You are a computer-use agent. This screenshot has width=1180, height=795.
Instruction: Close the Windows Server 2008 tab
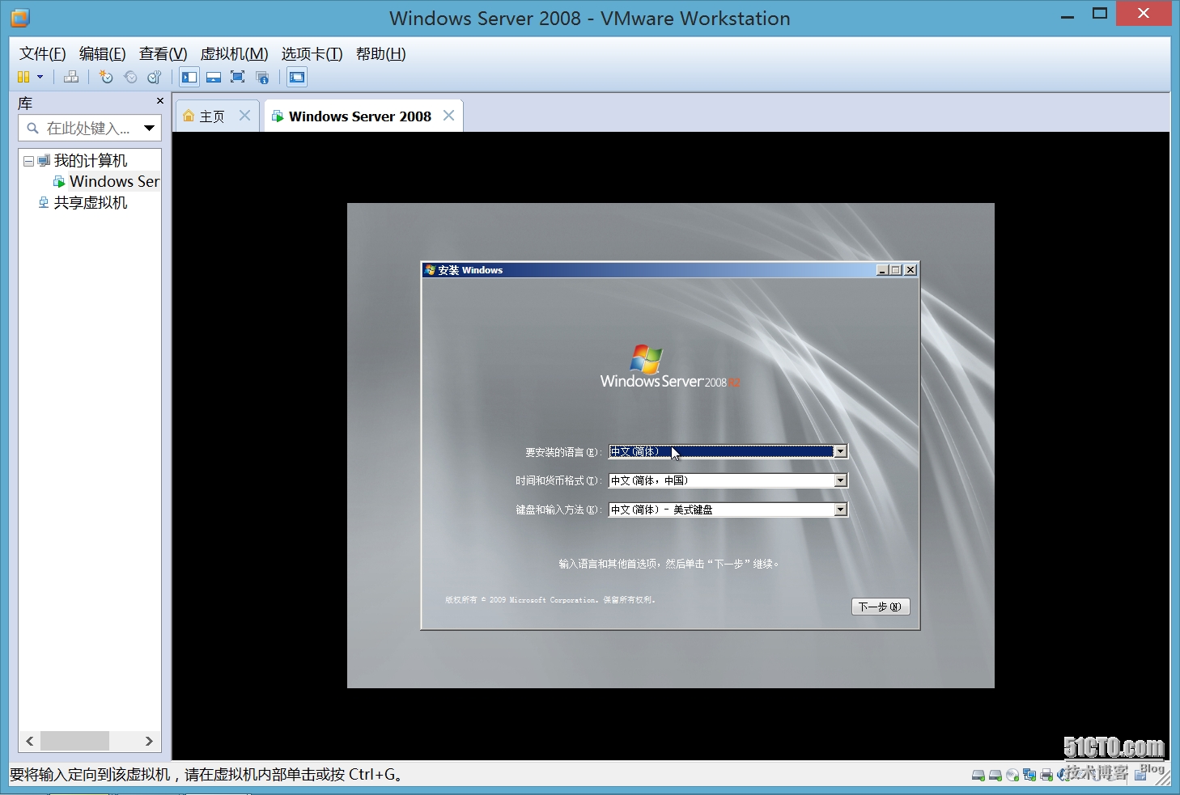coord(449,116)
